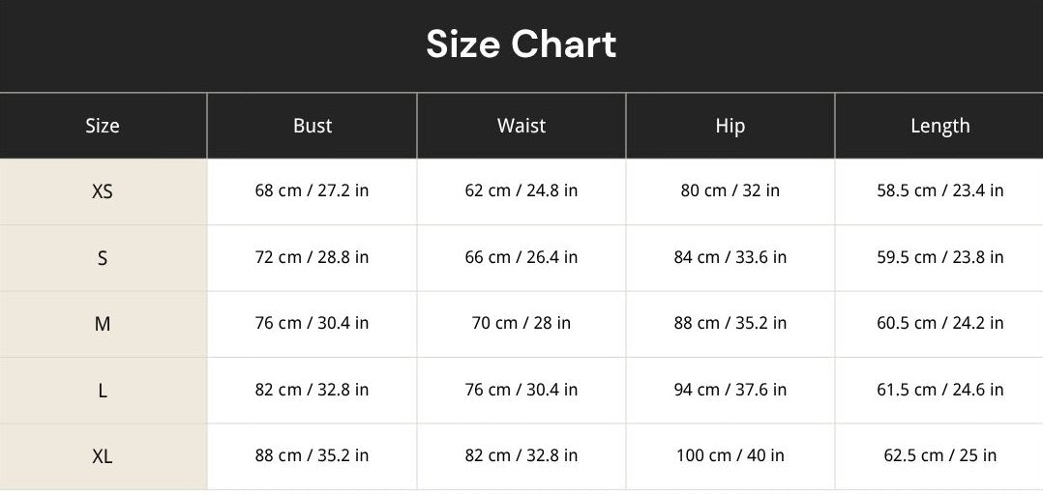
Task: Select the XS size row label
Action: (103, 191)
